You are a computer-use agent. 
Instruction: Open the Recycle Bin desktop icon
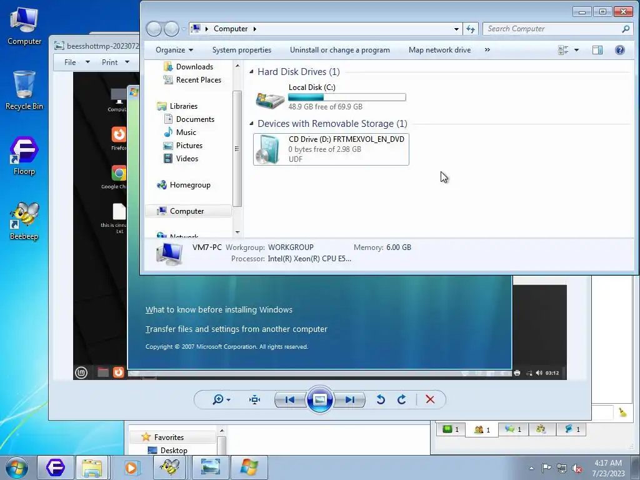(24, 91)
